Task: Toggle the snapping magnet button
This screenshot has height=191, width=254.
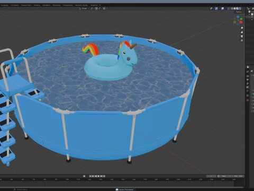Action: click(96, 8)
